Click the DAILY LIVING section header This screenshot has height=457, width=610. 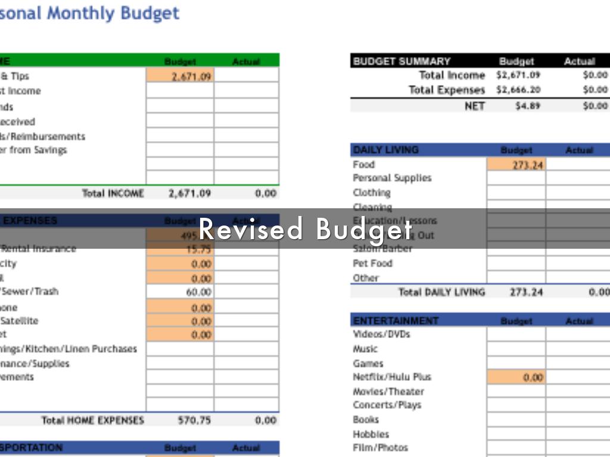pos(386,150)
